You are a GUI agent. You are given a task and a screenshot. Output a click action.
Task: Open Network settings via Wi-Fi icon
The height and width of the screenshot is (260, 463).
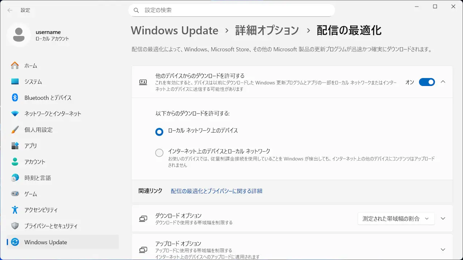tap(15, 114)
